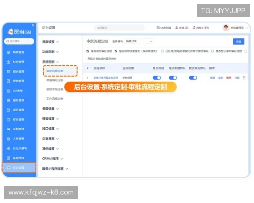The height and width of the screenshot is (203, 254).
Task: Toggle 是否启用 switch for row 1
Action: (157, 78)
